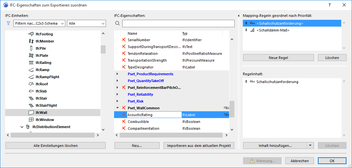This screenshot has height=168, width=352.
Task: Select 'Schallschutzanforderung' in Regelinhalt
Action: click(x=292, y=82)
